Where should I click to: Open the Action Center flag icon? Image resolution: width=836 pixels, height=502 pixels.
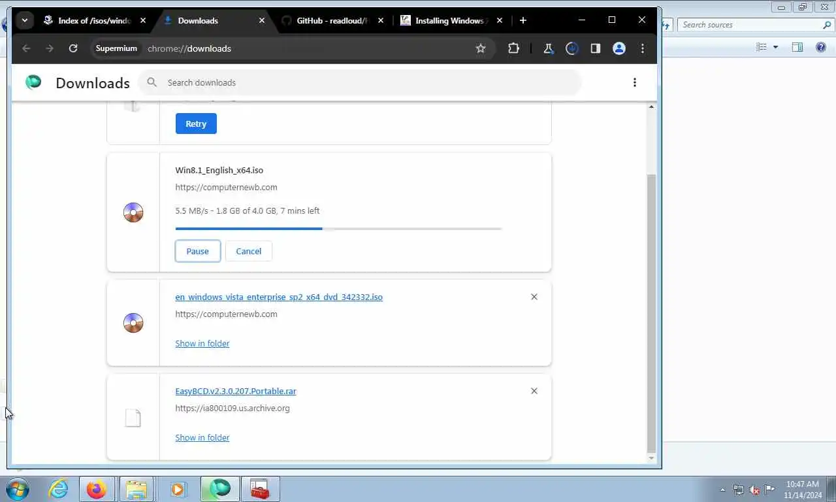[770, 490]
